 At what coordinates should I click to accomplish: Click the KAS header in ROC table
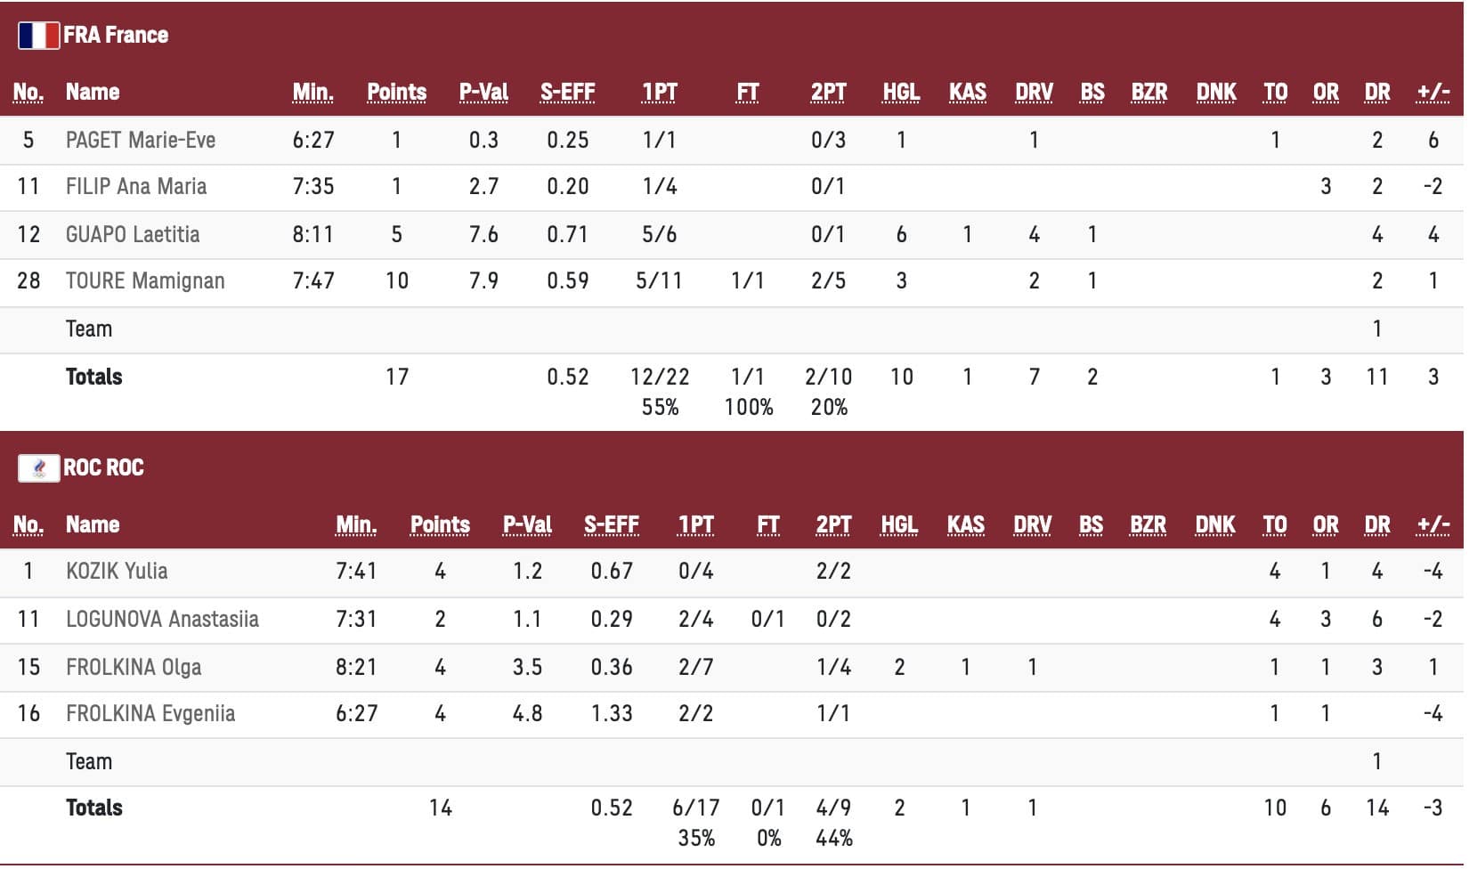[x=966, y=524]
